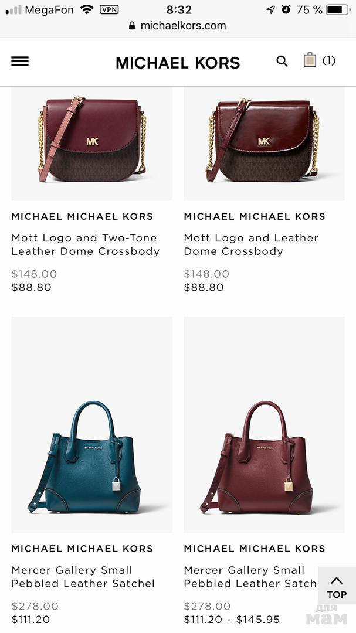Tap the VPN status indicator

tap(109, 10)
